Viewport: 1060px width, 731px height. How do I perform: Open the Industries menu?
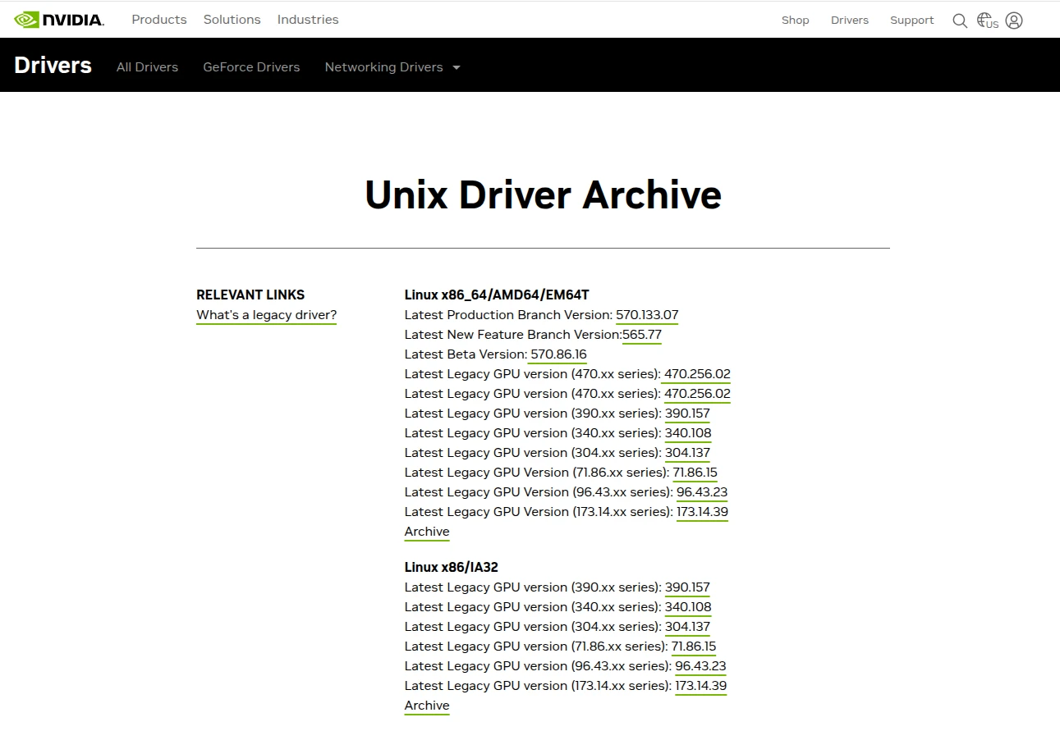(x=308, y=20)
